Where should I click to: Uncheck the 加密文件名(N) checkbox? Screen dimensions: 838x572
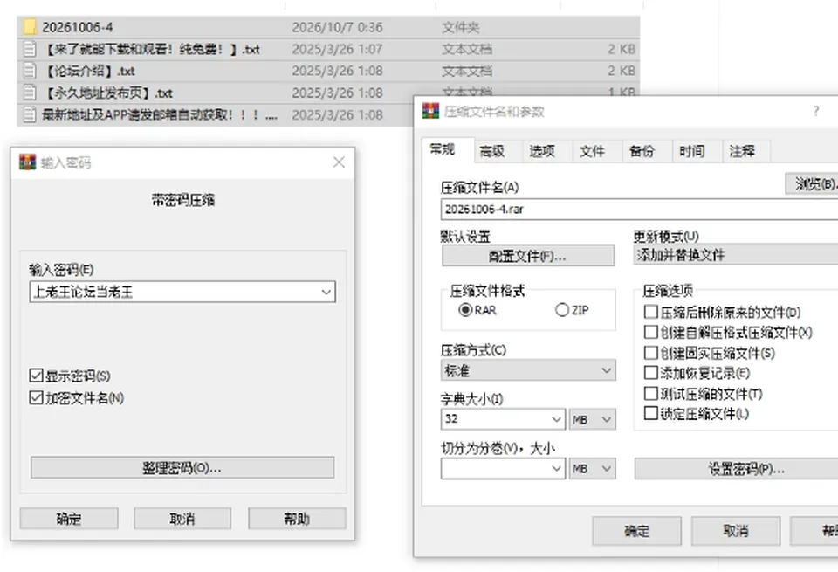[37, 397]
